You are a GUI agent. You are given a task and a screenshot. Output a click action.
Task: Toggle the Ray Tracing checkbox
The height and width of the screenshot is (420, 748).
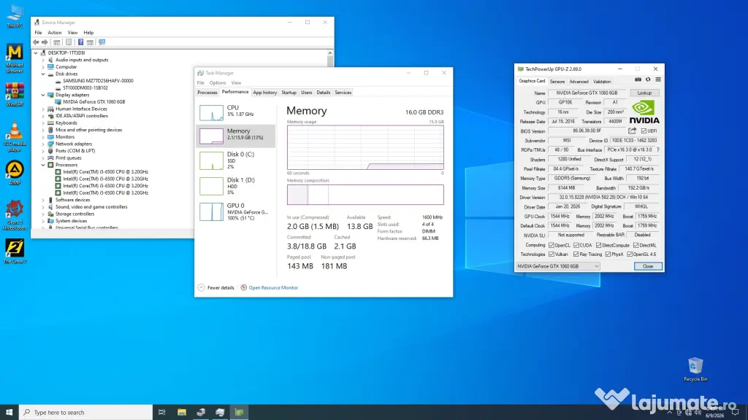tap(576, 254)
